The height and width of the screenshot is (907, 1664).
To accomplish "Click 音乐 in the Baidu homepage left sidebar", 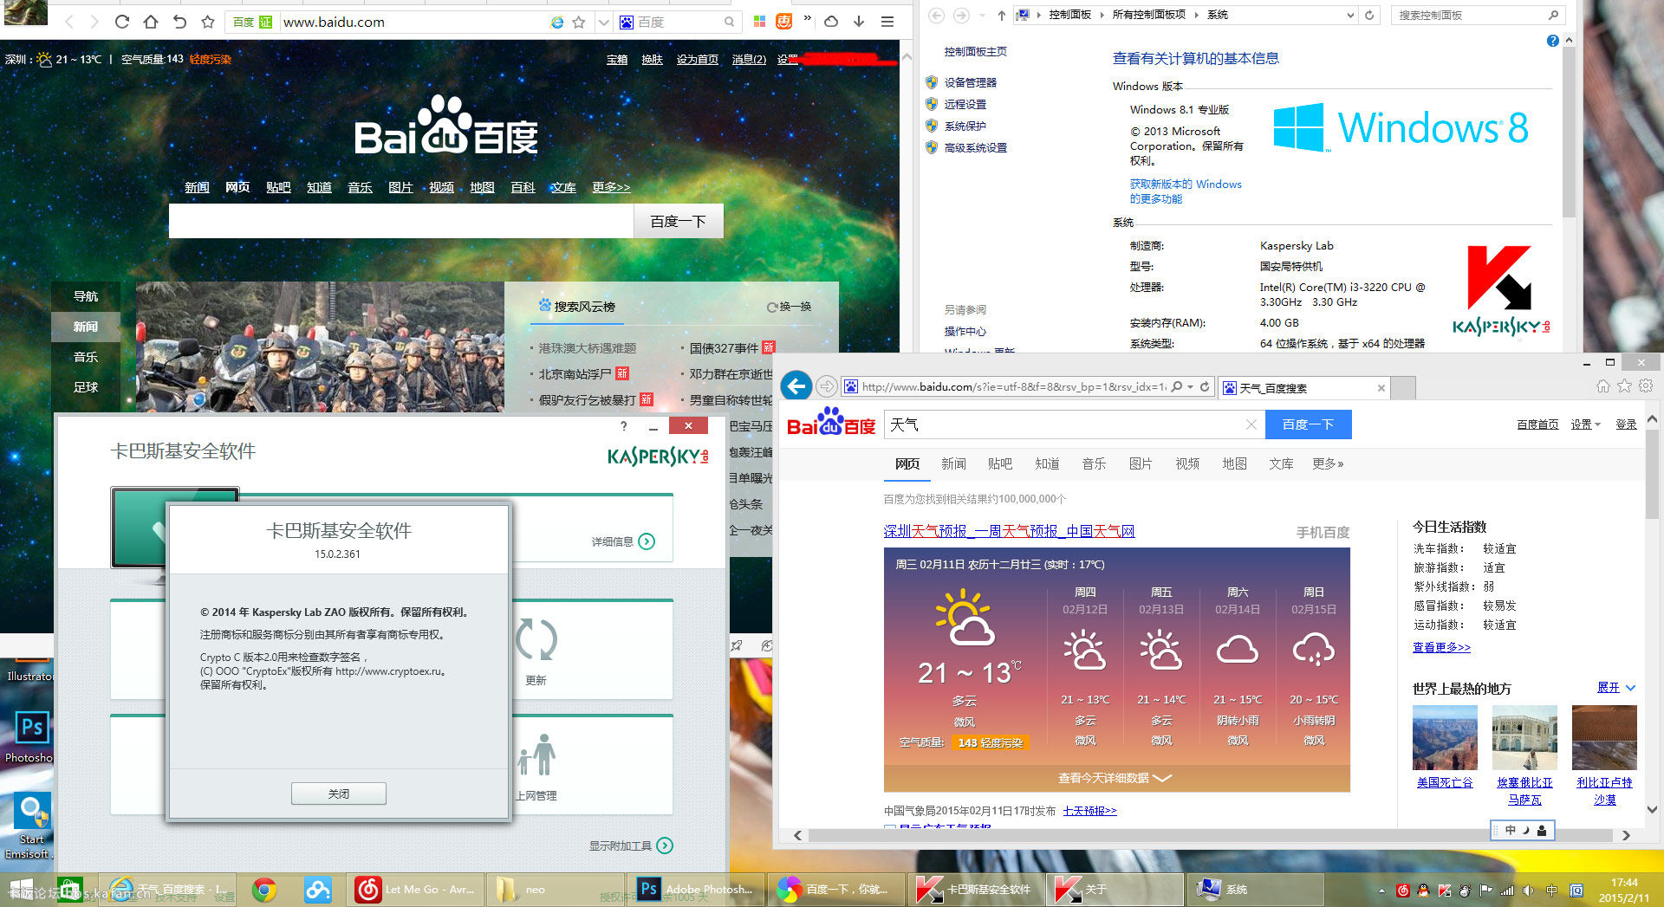I will coord(86,357).
